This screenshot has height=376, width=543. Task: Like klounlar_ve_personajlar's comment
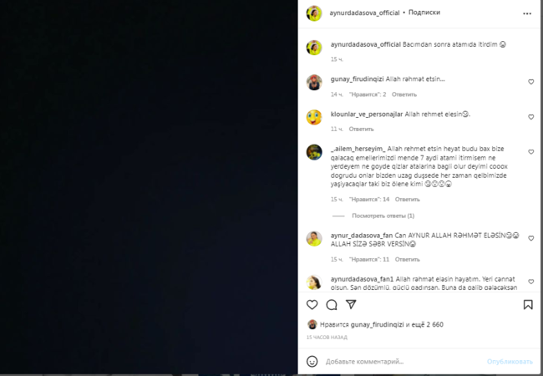(x=530, y=117)
